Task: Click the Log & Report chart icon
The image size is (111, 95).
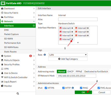Action: click(x=2, y=82)
